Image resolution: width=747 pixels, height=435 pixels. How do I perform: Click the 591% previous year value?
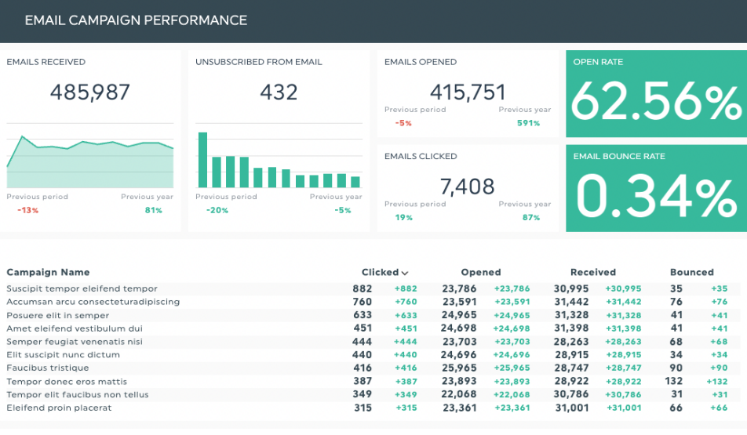point(528,123)
